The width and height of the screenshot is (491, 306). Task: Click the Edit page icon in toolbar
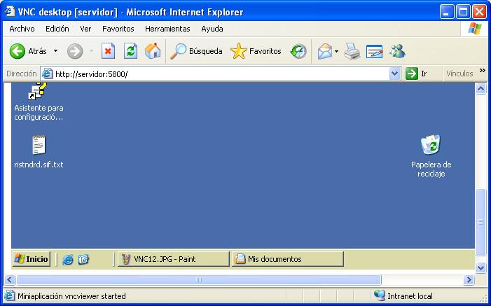pyautogui.click(x=375, y=51)
